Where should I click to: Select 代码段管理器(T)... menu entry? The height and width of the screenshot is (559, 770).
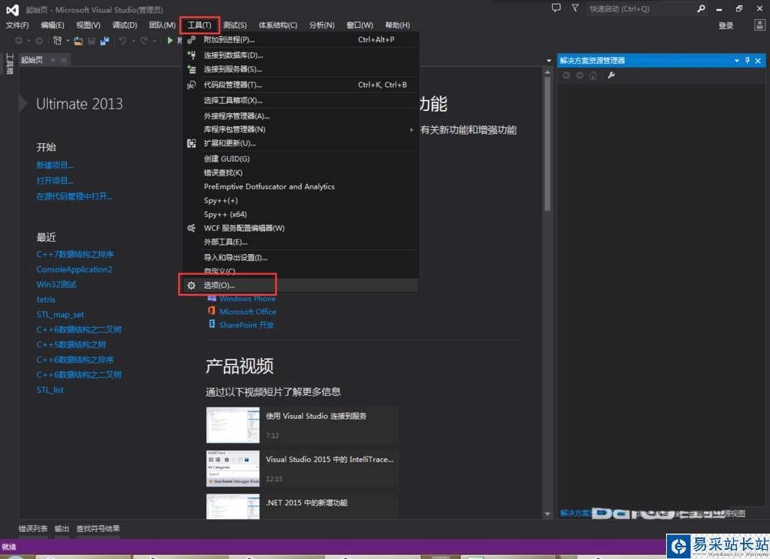click(x=301, y=85)
